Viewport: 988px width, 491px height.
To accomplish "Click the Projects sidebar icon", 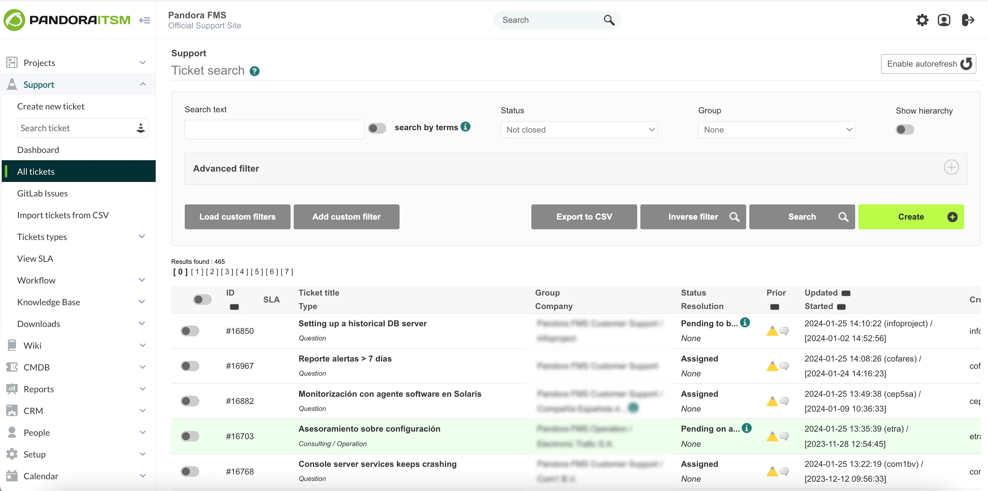I will pos(12,62).
